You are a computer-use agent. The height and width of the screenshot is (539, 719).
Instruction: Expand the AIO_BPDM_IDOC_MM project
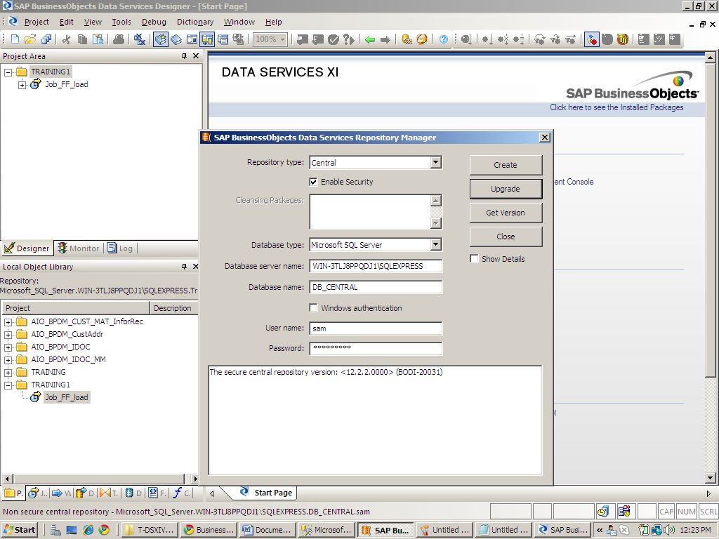8,360
